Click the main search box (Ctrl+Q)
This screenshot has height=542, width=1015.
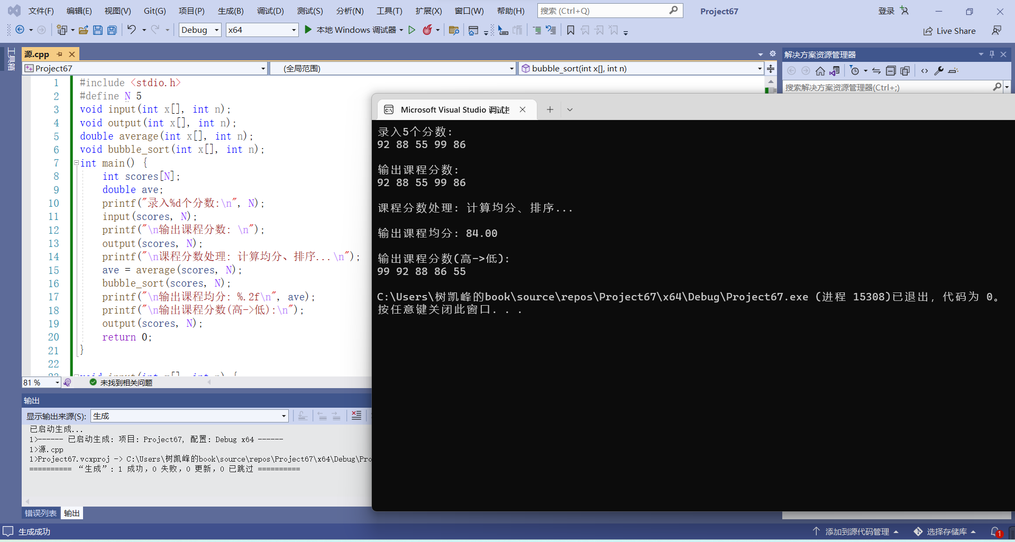coord(610,11)
